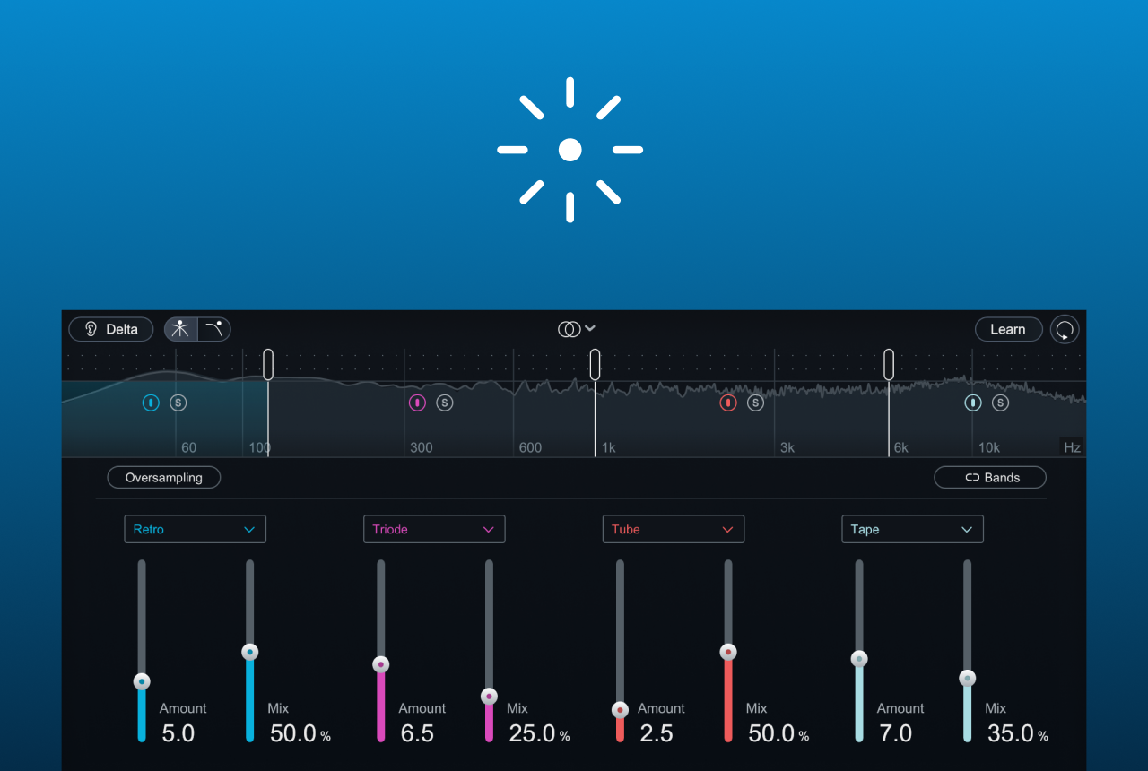Click the crossover handle near 1k
The width and height of the screenshot is (1148, 771).
coord(595,365)
